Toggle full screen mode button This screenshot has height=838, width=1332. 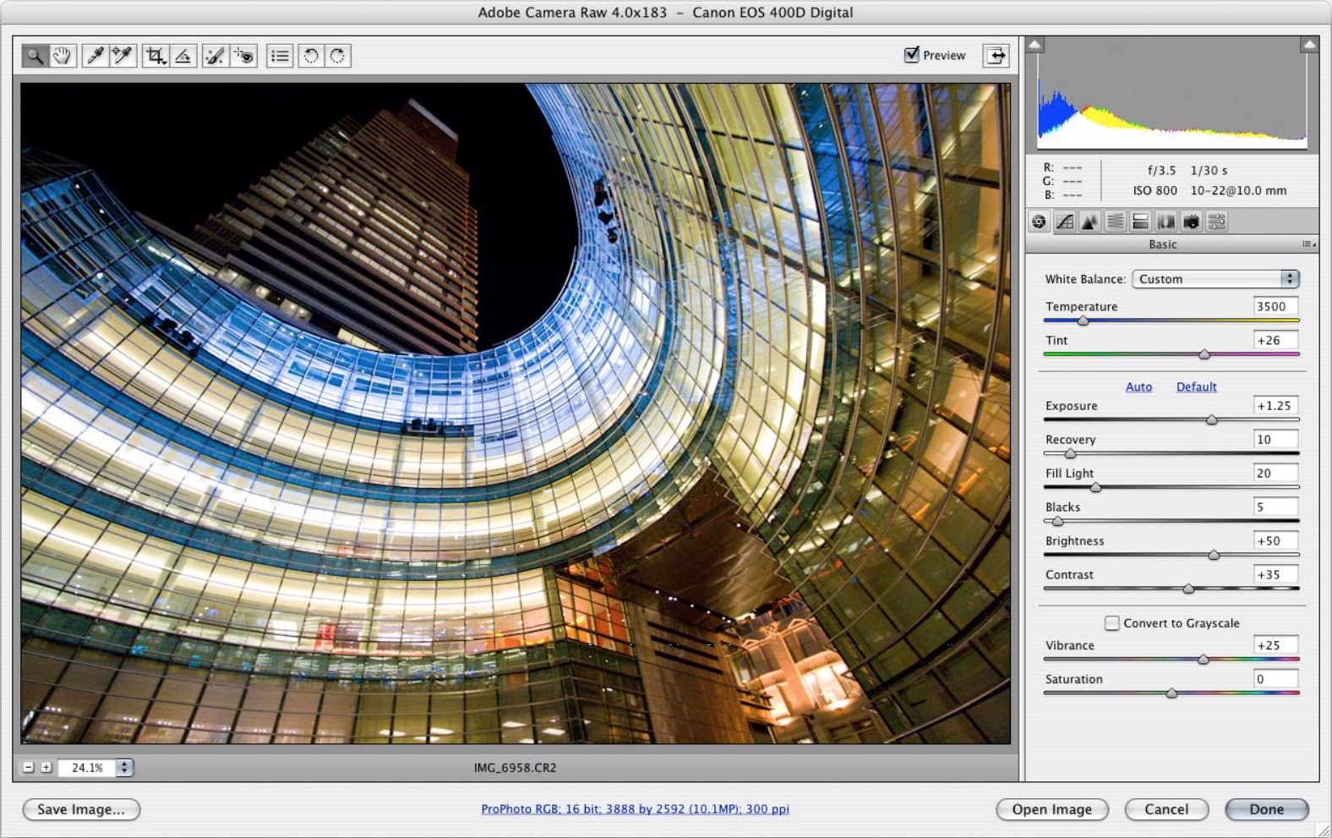(x=996, y=56)
